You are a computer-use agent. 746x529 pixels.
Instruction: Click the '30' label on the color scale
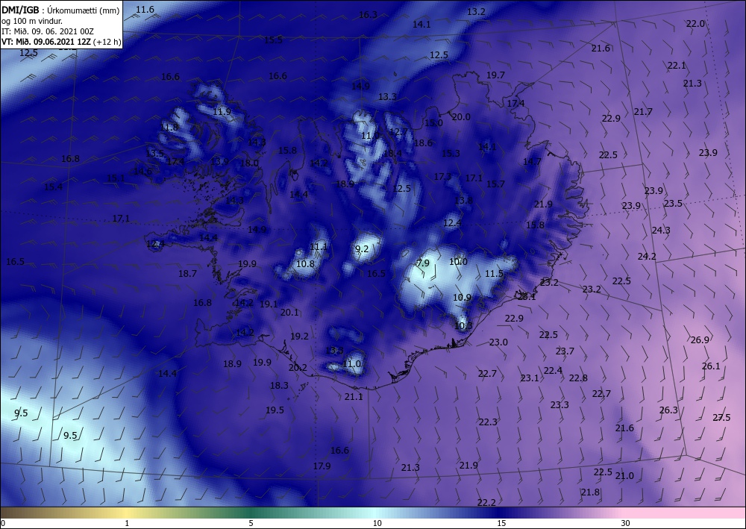click(625, 523)
